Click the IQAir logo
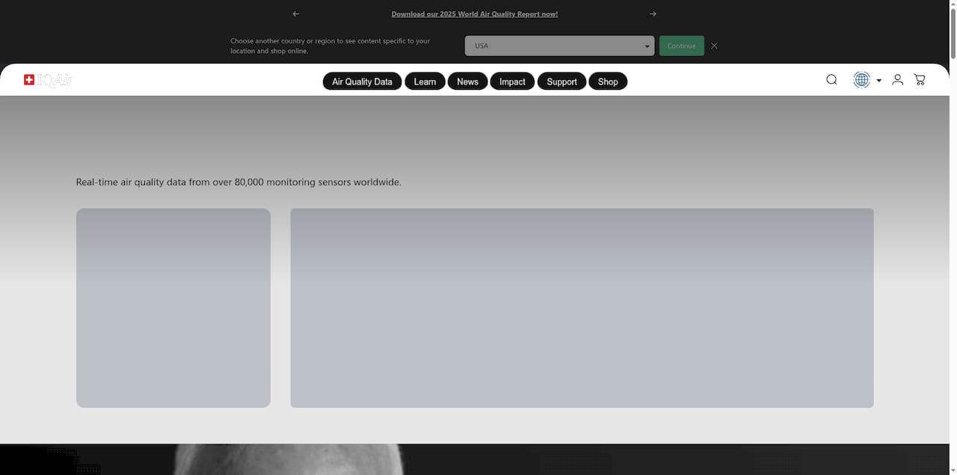This screenshot has width=957, height=475. [48, 80]
